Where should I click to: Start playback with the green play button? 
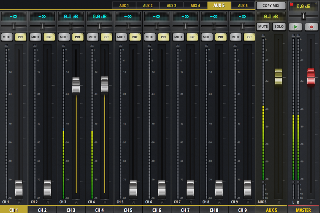coord(295,27)
